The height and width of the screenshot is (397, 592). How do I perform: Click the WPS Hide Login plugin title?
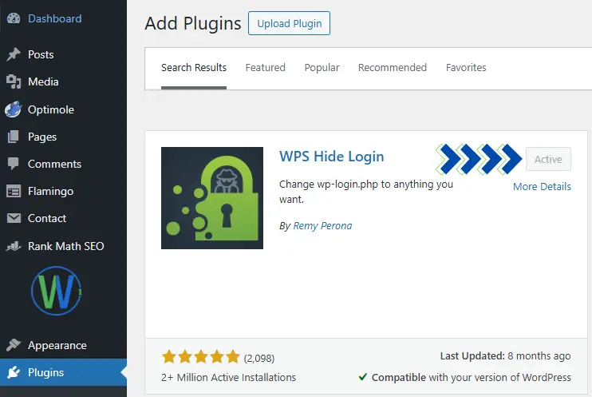pyautogui.click(x=331, y=157)
